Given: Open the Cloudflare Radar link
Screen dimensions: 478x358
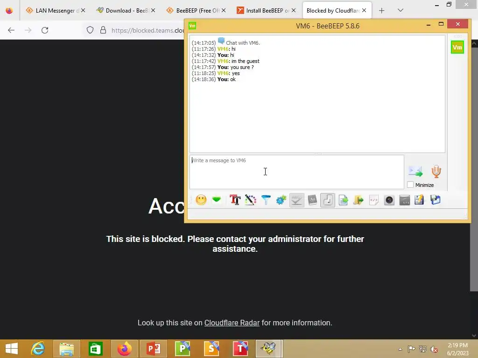Looking at the screenshot, I should pos(232,323).
